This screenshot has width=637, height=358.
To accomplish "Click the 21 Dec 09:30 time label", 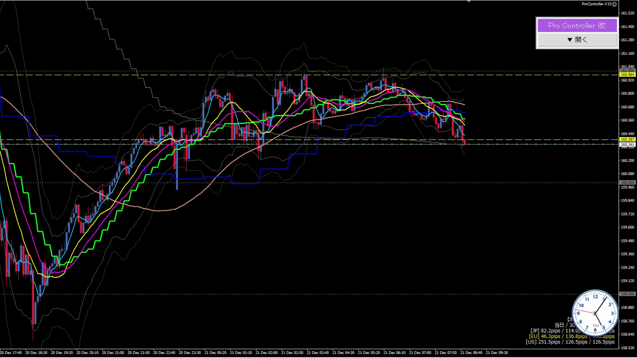I will pos(497,353).
